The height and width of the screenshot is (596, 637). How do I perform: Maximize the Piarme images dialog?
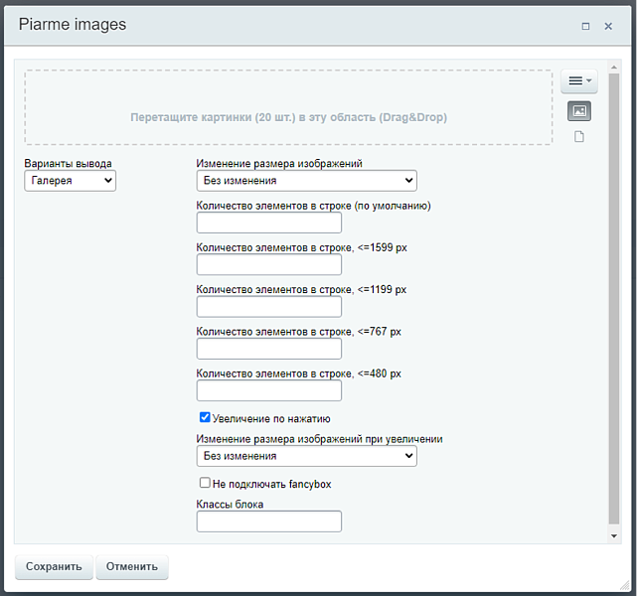(x=585, y=26)
